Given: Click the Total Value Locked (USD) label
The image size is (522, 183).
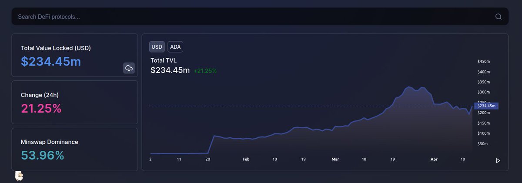Looking at the screenshot, I should 56,48.
